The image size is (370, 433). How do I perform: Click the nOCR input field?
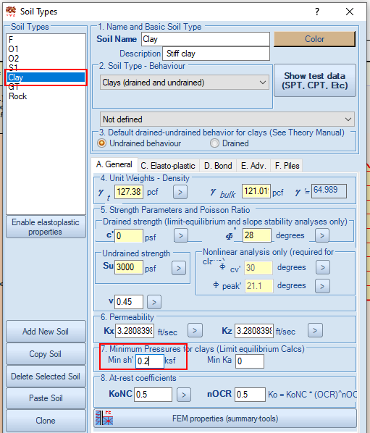point(250,395)
